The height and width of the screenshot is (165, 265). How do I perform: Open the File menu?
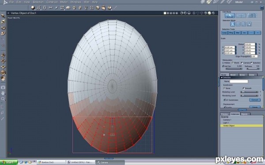[11, 2]
